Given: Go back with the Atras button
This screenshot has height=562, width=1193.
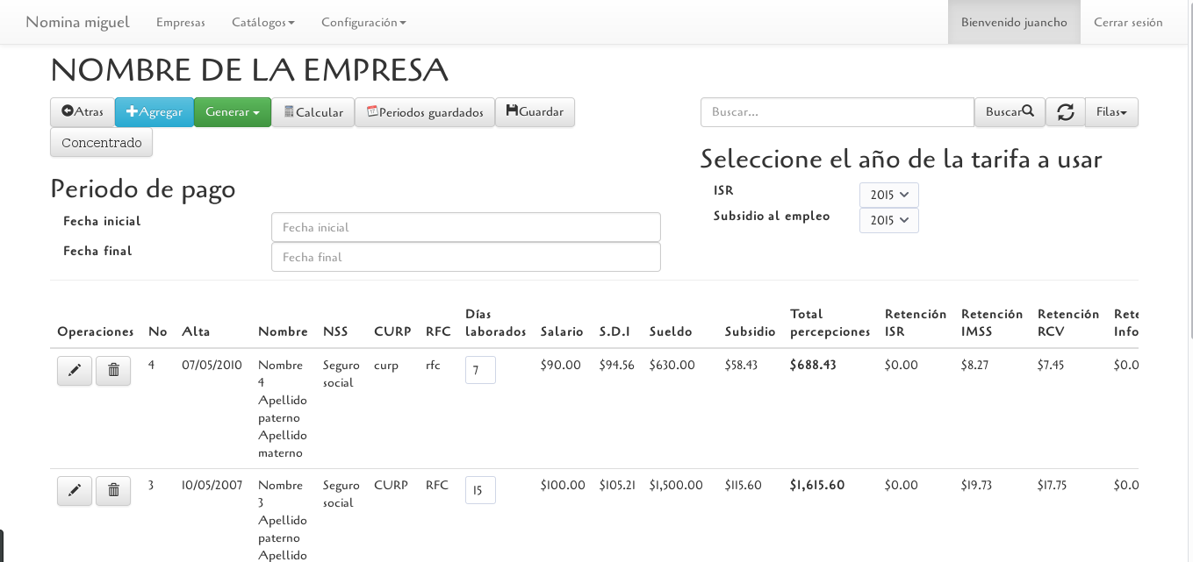Looking at the screenshot, I should [83, 112].
